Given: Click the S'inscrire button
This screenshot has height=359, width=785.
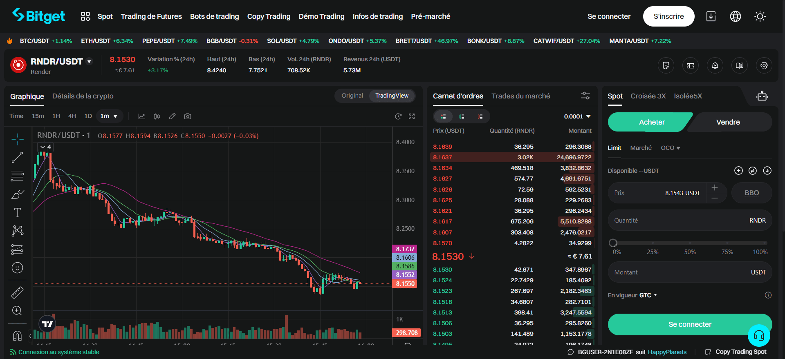Looking at the screenshot, I should pyautogui.click(x=668, y=16).
